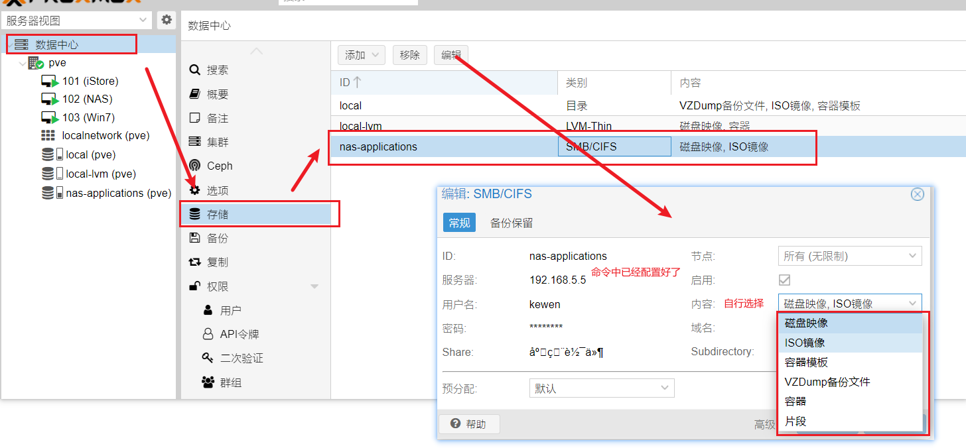
Task: Click the 编辑 button
Action: click(x=451, y=55)
